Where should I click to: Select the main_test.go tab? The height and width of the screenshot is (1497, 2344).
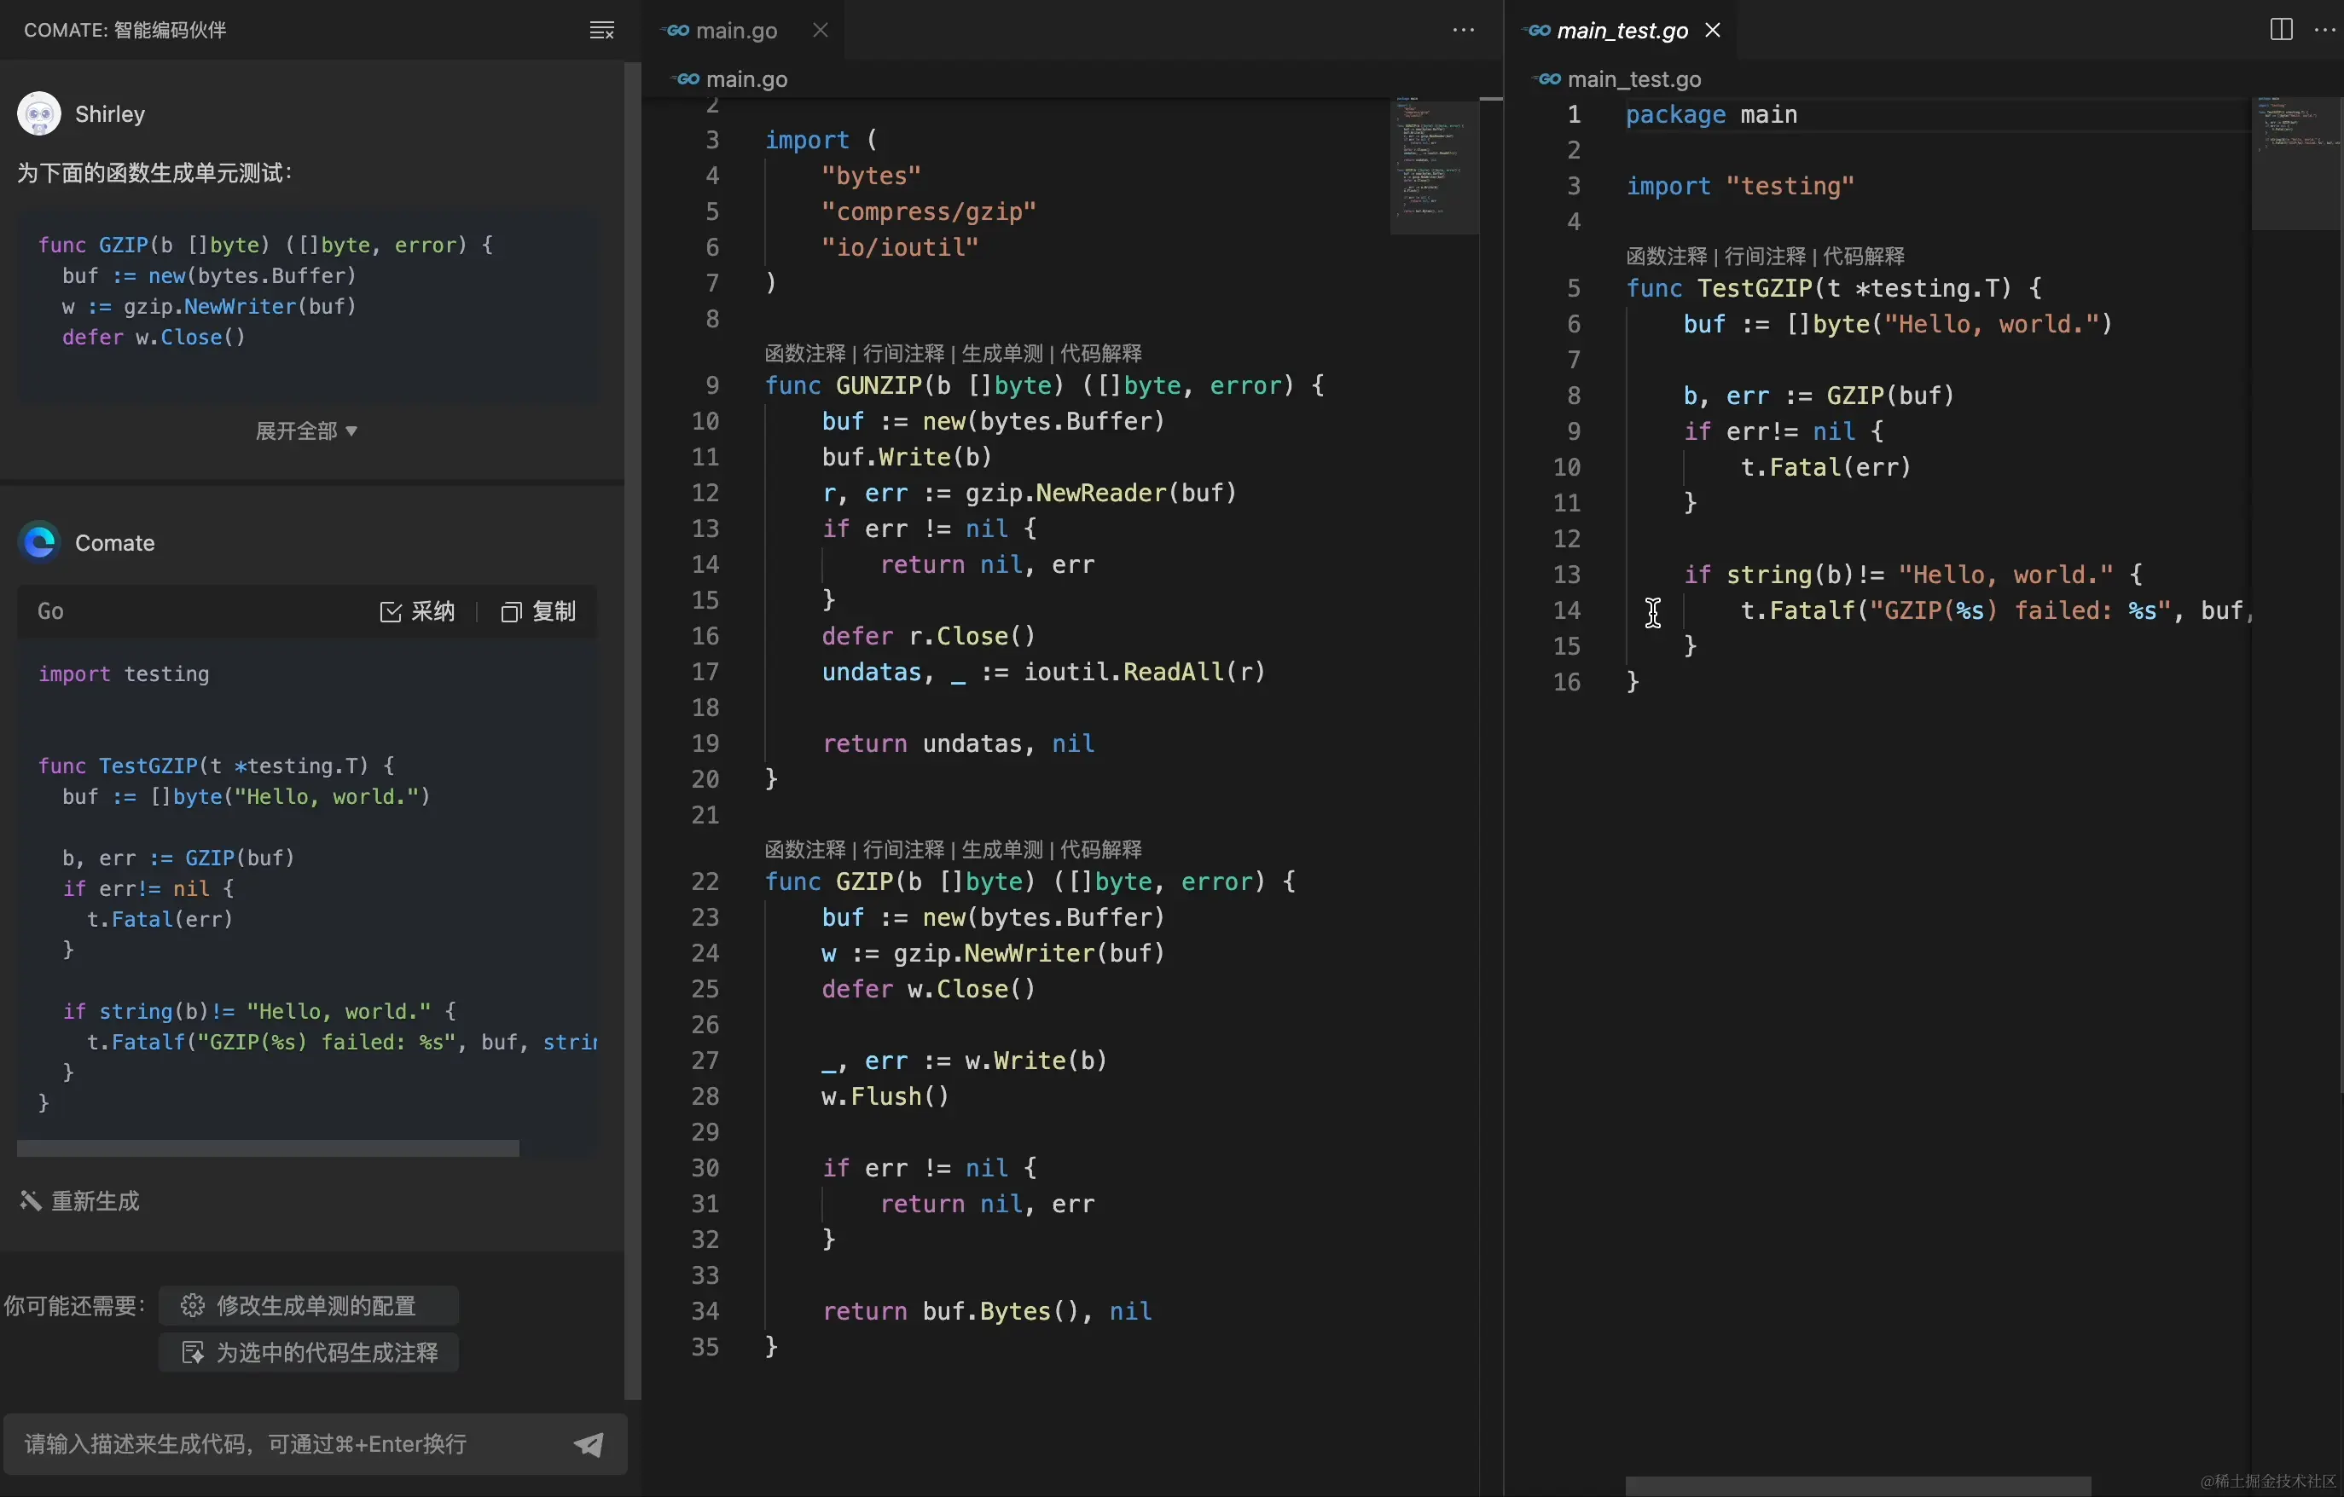(x=1621, y=30)
